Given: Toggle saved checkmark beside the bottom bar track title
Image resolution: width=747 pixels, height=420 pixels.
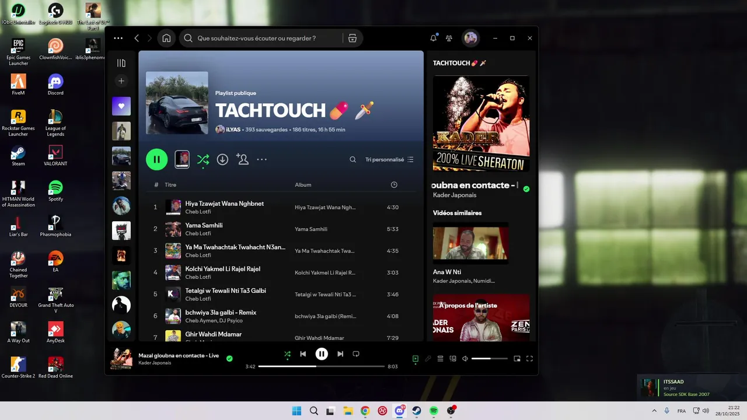Looking at the screenshot, I should (x=229, y=358).
